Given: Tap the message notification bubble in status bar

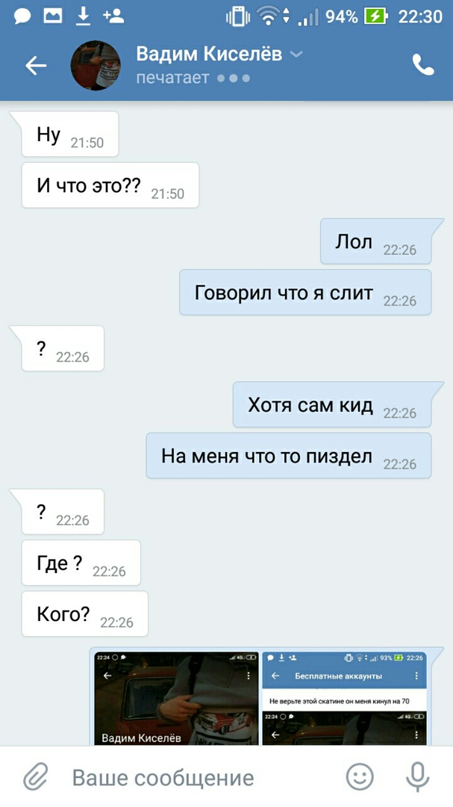Looking at the screenshot, I should tap(22, 17).
